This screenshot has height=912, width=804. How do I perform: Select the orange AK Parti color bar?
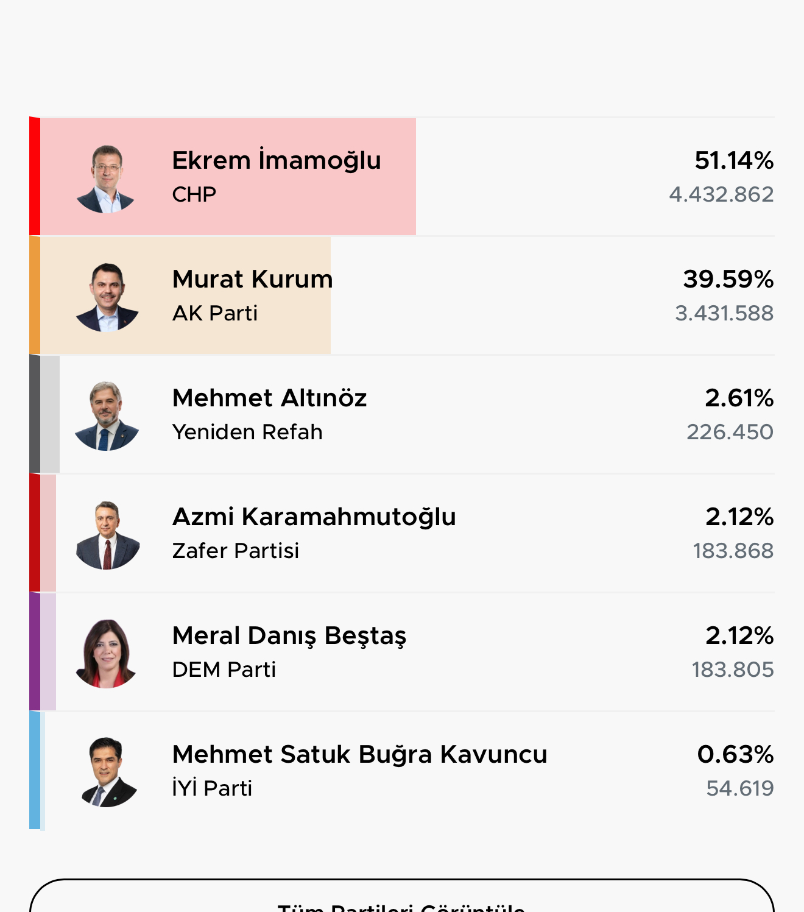tap(35, 295)
